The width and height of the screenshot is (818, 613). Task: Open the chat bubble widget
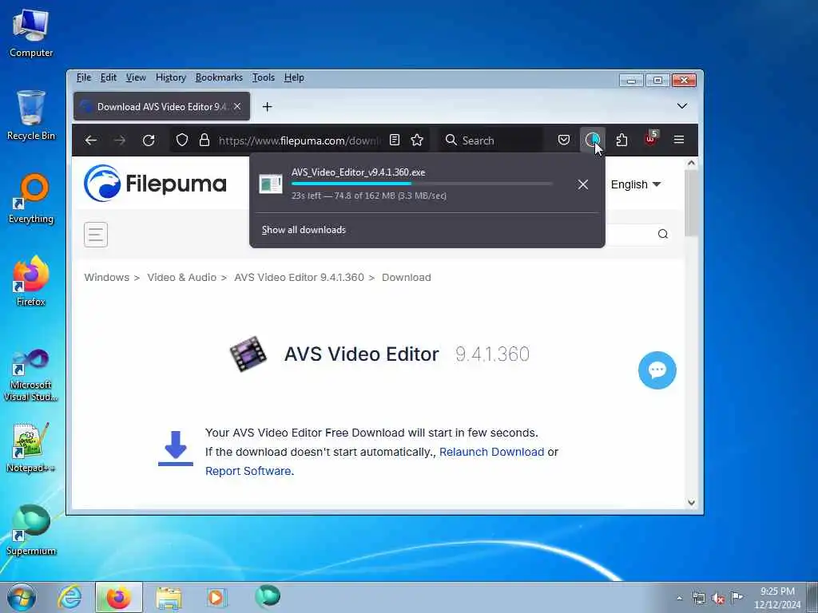(x=657, y=370)
